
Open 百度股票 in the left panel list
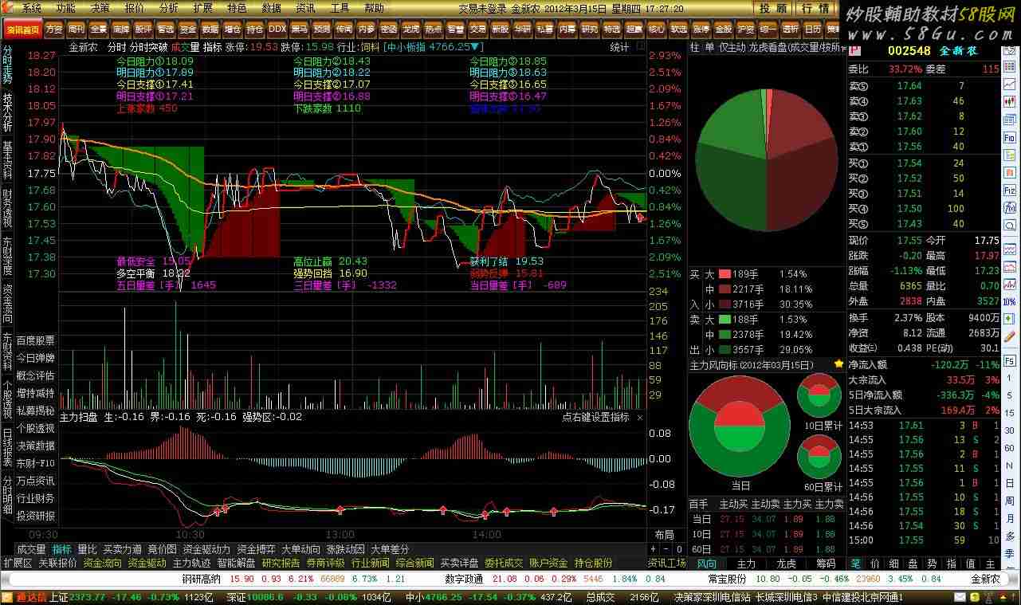[x=36, y=340]
